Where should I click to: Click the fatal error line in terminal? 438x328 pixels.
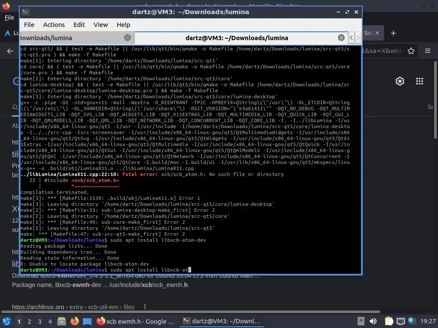coord(152,174)
